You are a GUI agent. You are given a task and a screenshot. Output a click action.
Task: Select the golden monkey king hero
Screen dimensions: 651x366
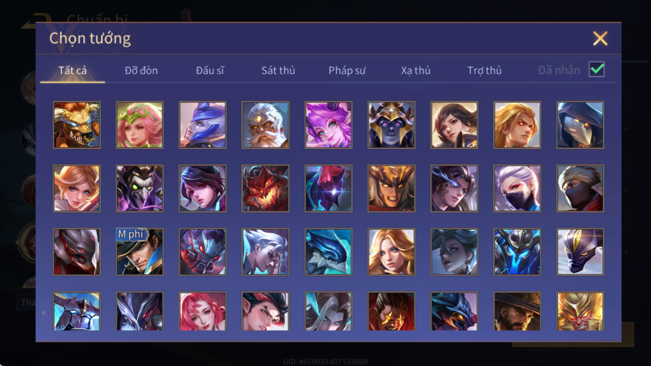pos(581,311)
